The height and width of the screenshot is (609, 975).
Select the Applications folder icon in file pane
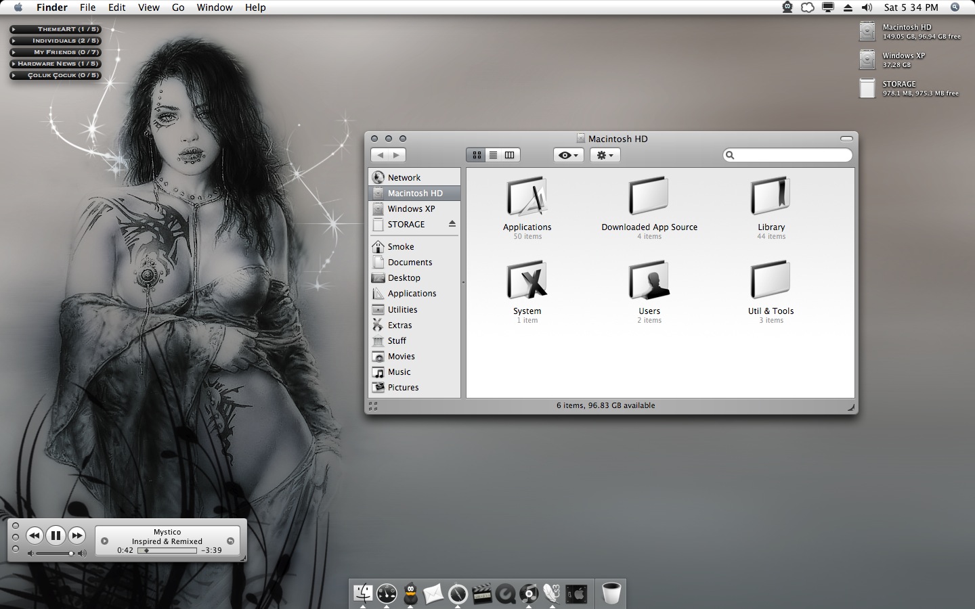(527, 197)
